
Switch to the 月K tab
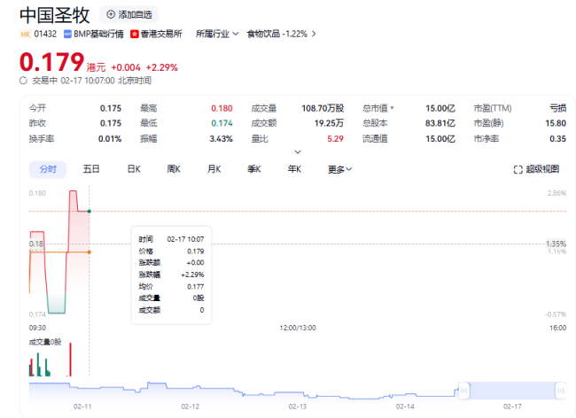coord(214,169)
